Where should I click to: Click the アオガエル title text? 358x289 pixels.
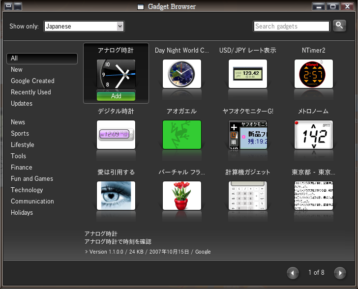[x=182, y=112]
